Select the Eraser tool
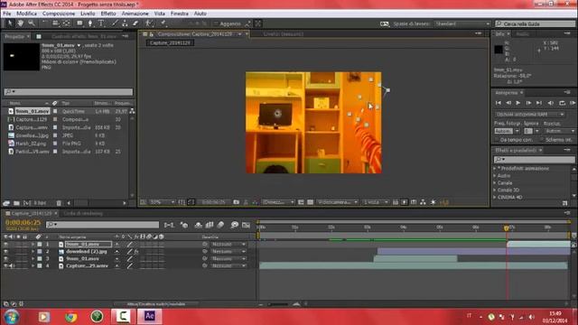Viewport: 578px width, 325px height. point(135,23)
